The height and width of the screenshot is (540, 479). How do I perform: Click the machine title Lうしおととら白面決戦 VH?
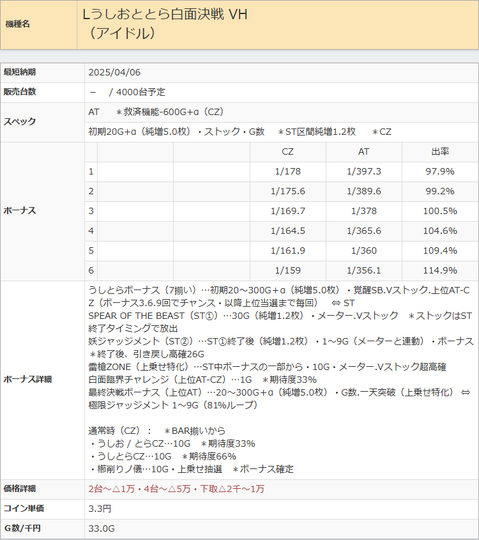pyautogui.click(x=165, y=15)
